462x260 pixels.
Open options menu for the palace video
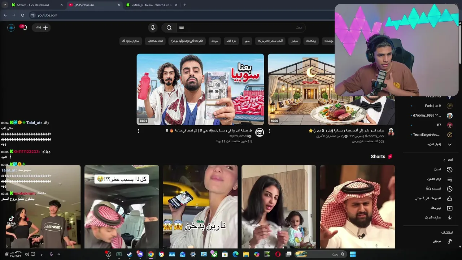click(x=270, y=131)
